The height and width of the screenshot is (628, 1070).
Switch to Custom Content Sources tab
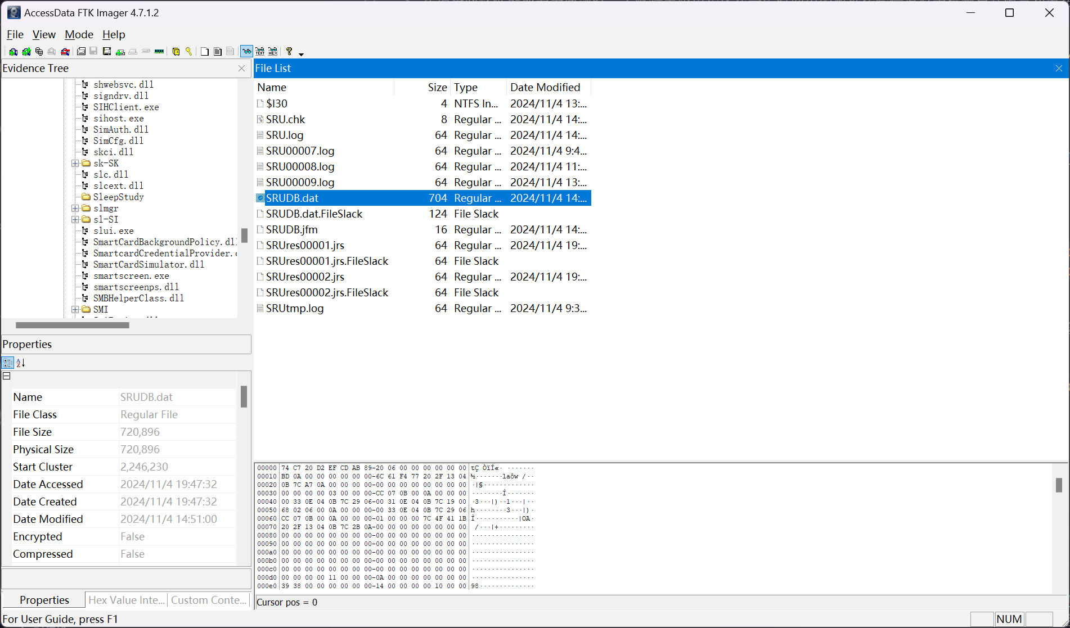[209, 600]
